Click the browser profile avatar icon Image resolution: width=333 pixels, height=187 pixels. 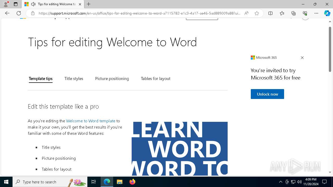click(x=5, y=4)
